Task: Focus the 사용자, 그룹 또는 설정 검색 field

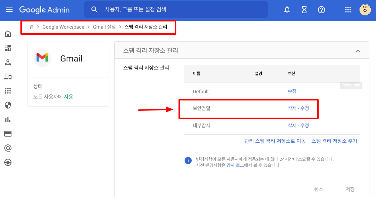Action: (176, 10)
